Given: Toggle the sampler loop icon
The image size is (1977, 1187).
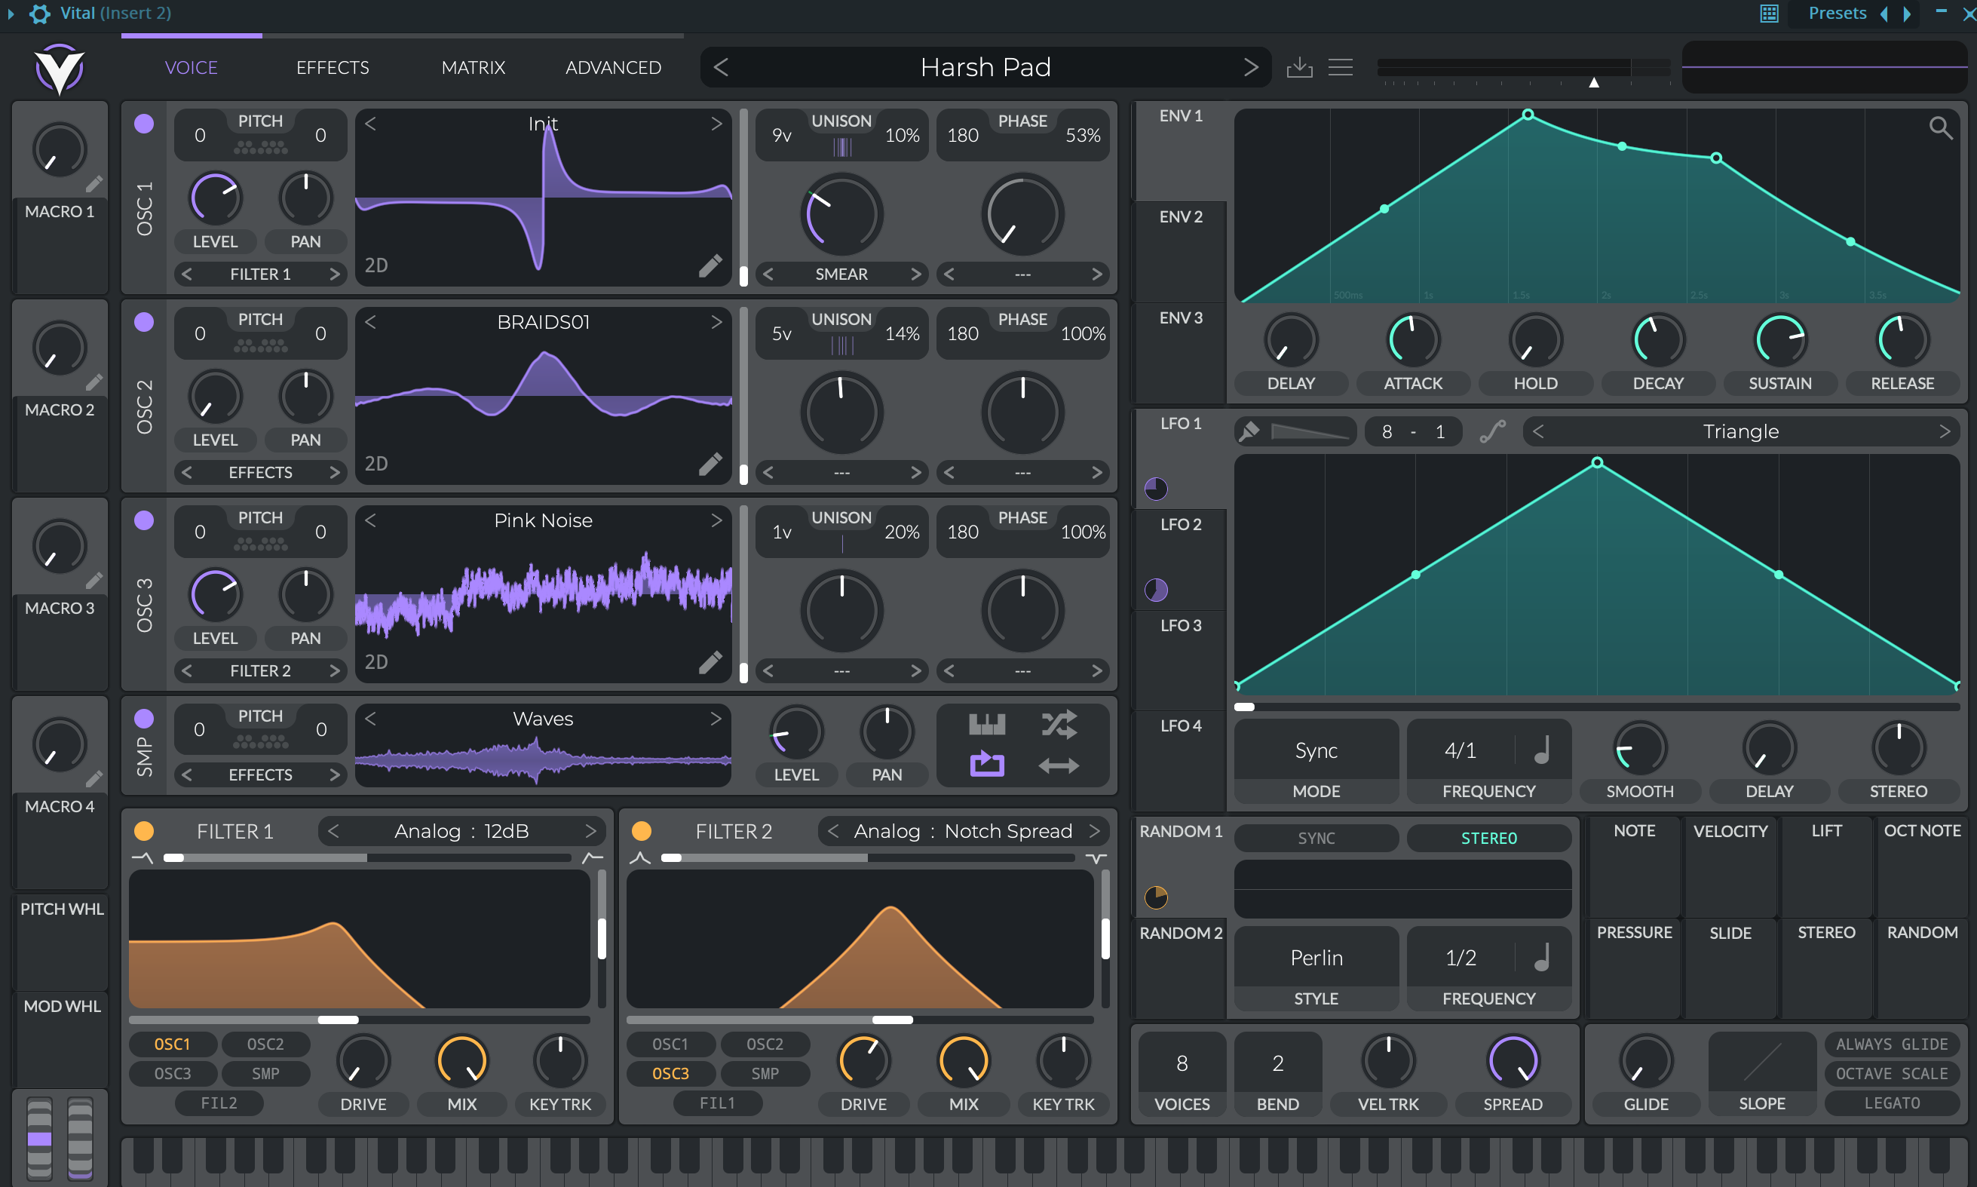Looking at the screenshot, I should coord(987,765).
